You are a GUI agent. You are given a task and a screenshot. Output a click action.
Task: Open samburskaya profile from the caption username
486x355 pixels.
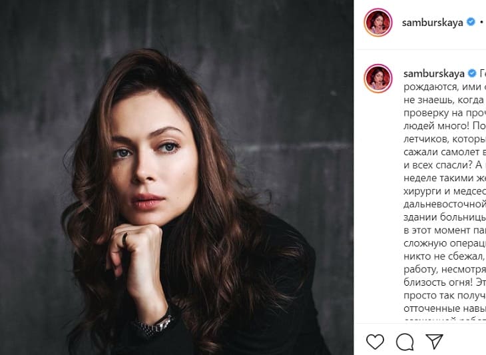click(x=433, y=73)
